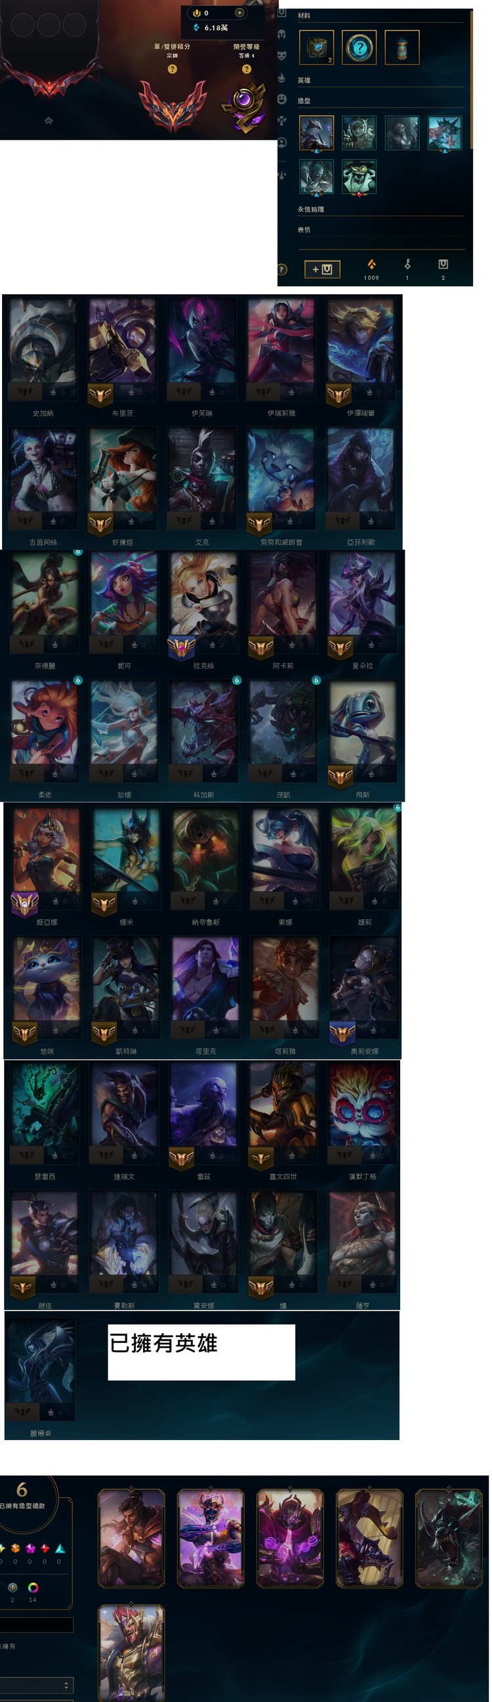Expand the 英雄 loot section

[x=380, y=81]
